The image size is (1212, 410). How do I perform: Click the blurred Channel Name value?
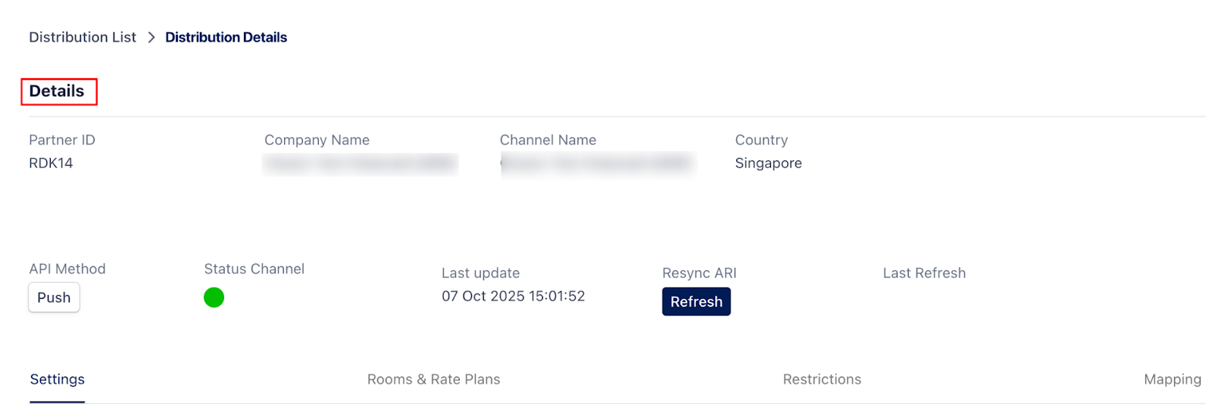tap(597, 163)
